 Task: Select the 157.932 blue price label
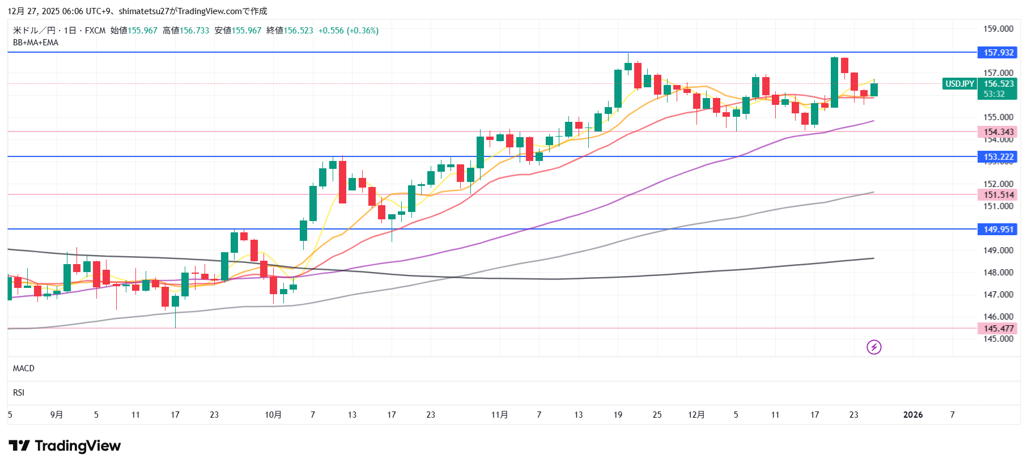point(997,53)
